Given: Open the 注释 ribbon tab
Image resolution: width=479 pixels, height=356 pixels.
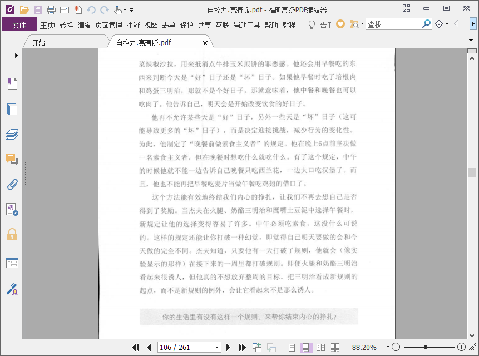Looking at the screenshot, I should 133,25.
